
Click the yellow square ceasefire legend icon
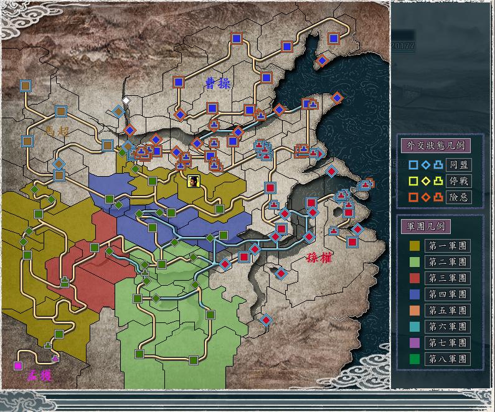coord(413,181)
